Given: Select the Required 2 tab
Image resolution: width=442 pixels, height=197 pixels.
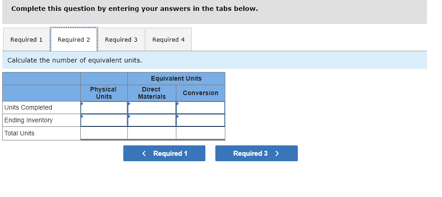Looking at the screenshot, I should pyautogui.click(x=74, y=39).
